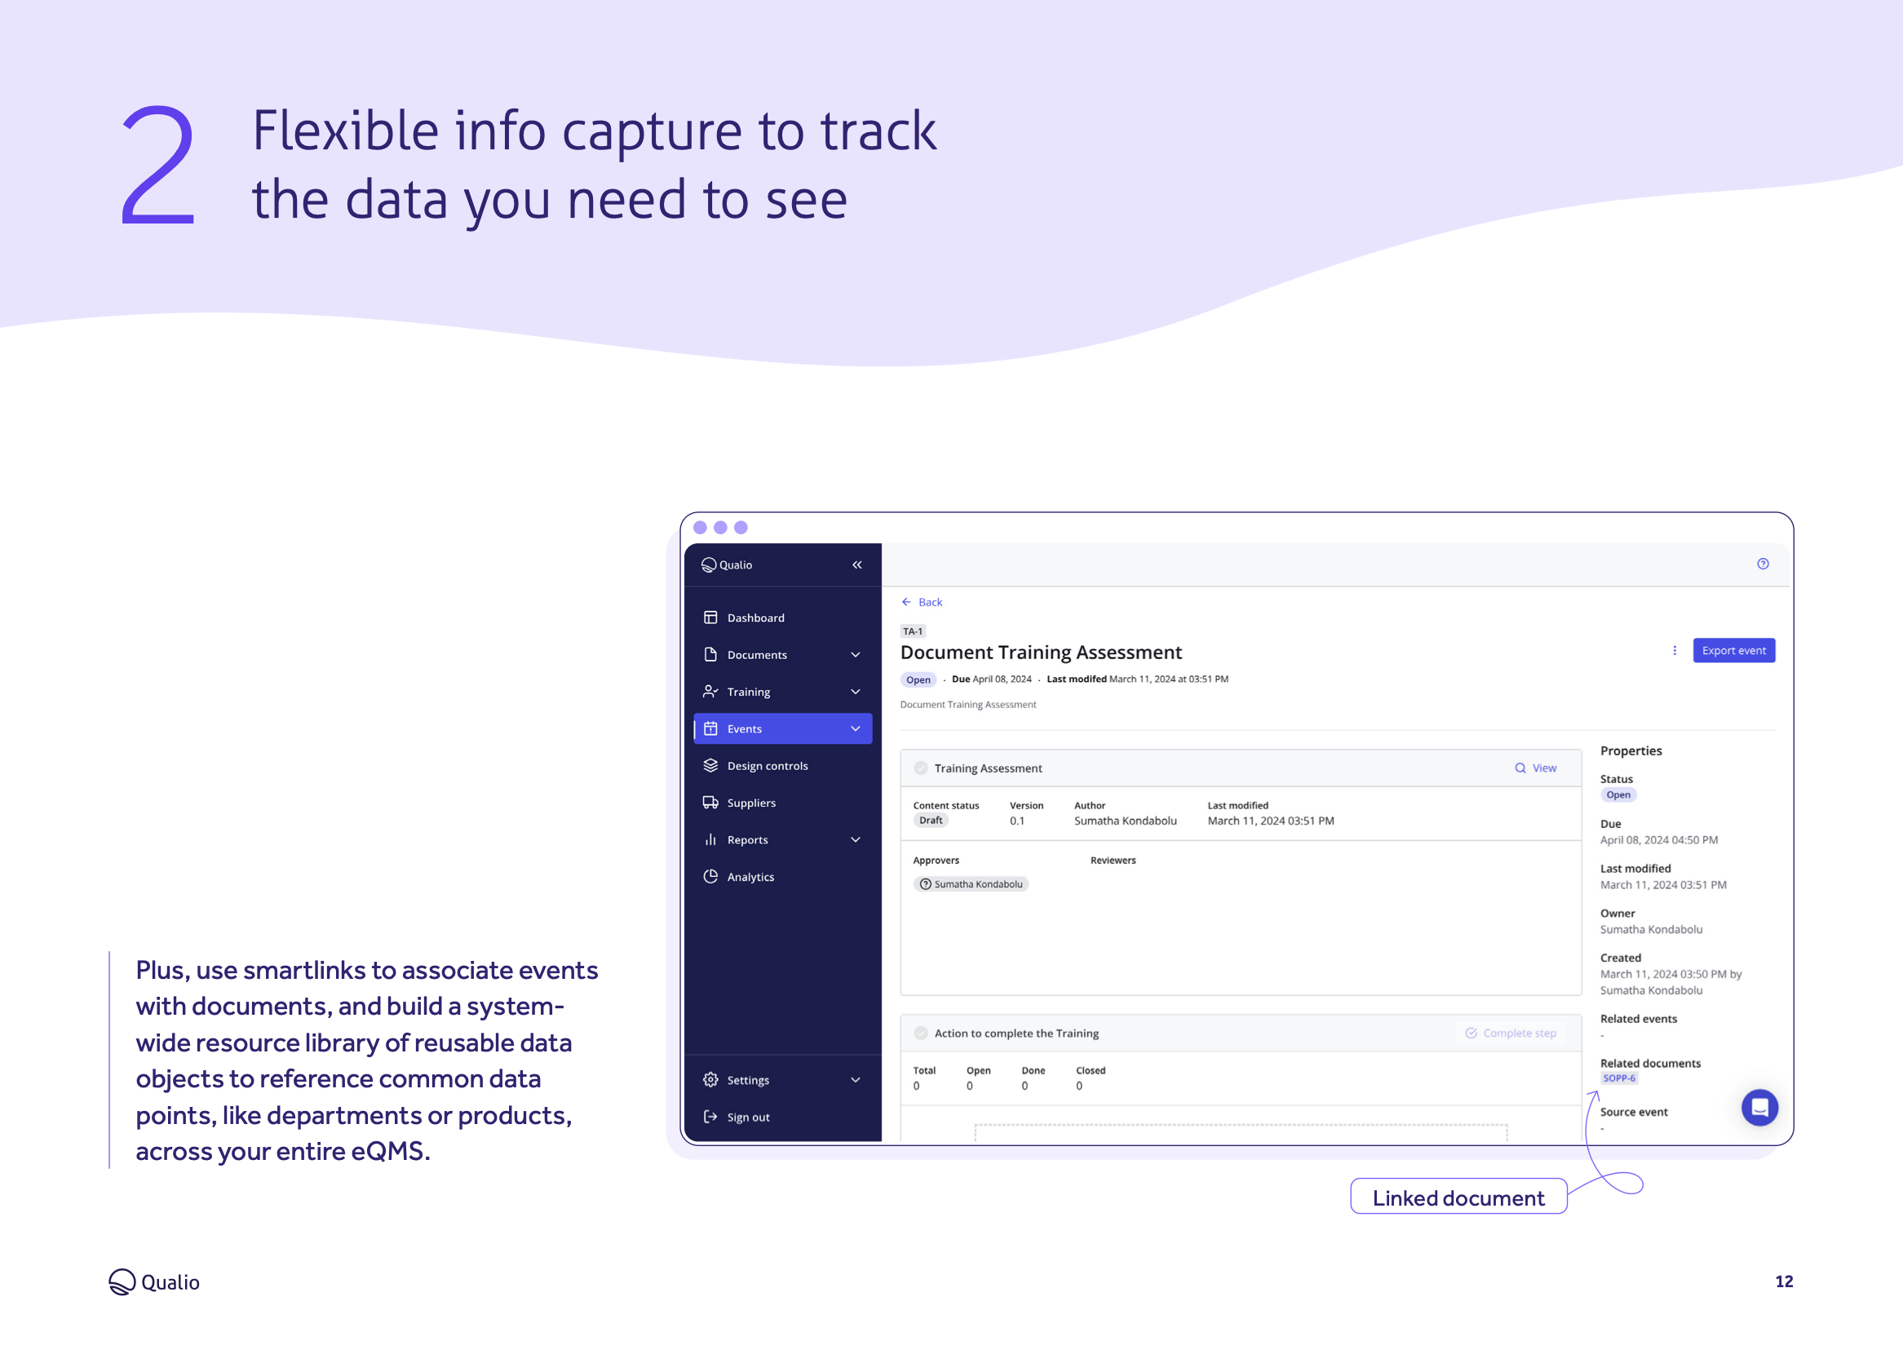The image size is (1903, 1350).
Task: Expand the Documents submenu chevron
Action: (x=855, y=655)
